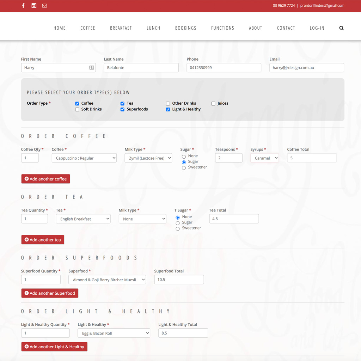Screen dimensions: 361x361
Task: Focus the Last Name field with Belafonte
Action: [141, 68]
